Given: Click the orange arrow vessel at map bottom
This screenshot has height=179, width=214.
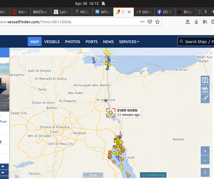Looking at the screenshot, I should (x=128, y=175).
